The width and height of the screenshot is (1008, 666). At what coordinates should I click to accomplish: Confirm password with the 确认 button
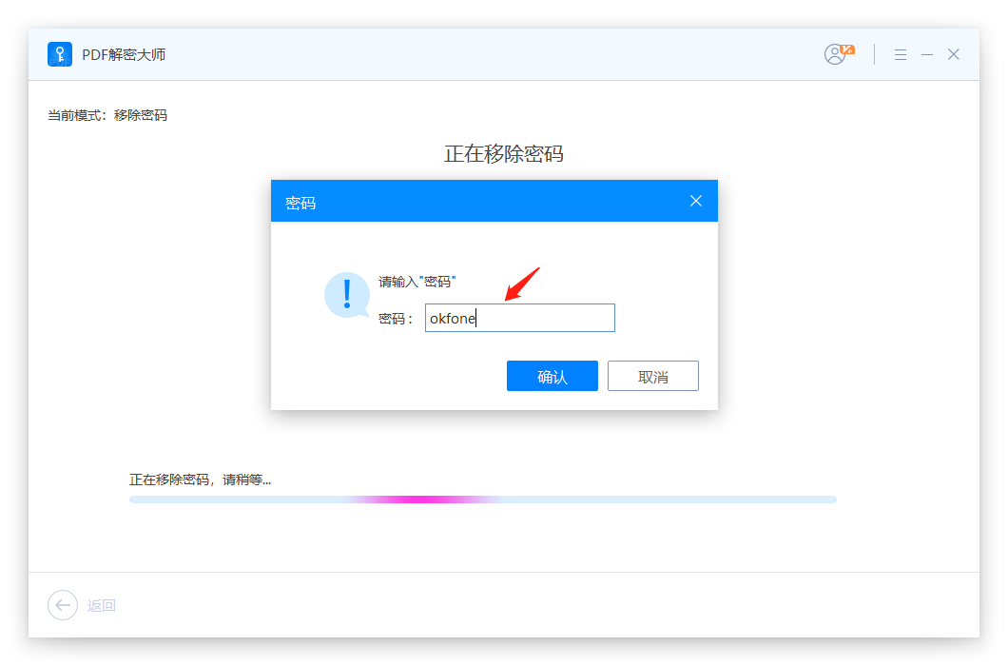pyautogui.click(x=552, y=376)
